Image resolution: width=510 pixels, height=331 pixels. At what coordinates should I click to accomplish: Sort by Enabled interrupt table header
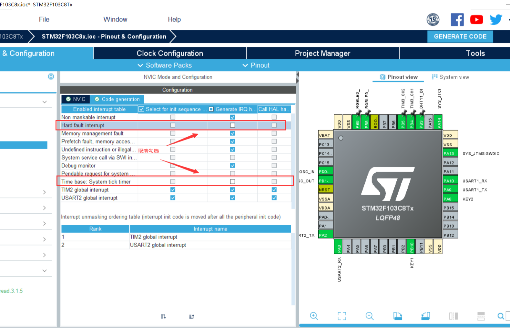(99, 109)
